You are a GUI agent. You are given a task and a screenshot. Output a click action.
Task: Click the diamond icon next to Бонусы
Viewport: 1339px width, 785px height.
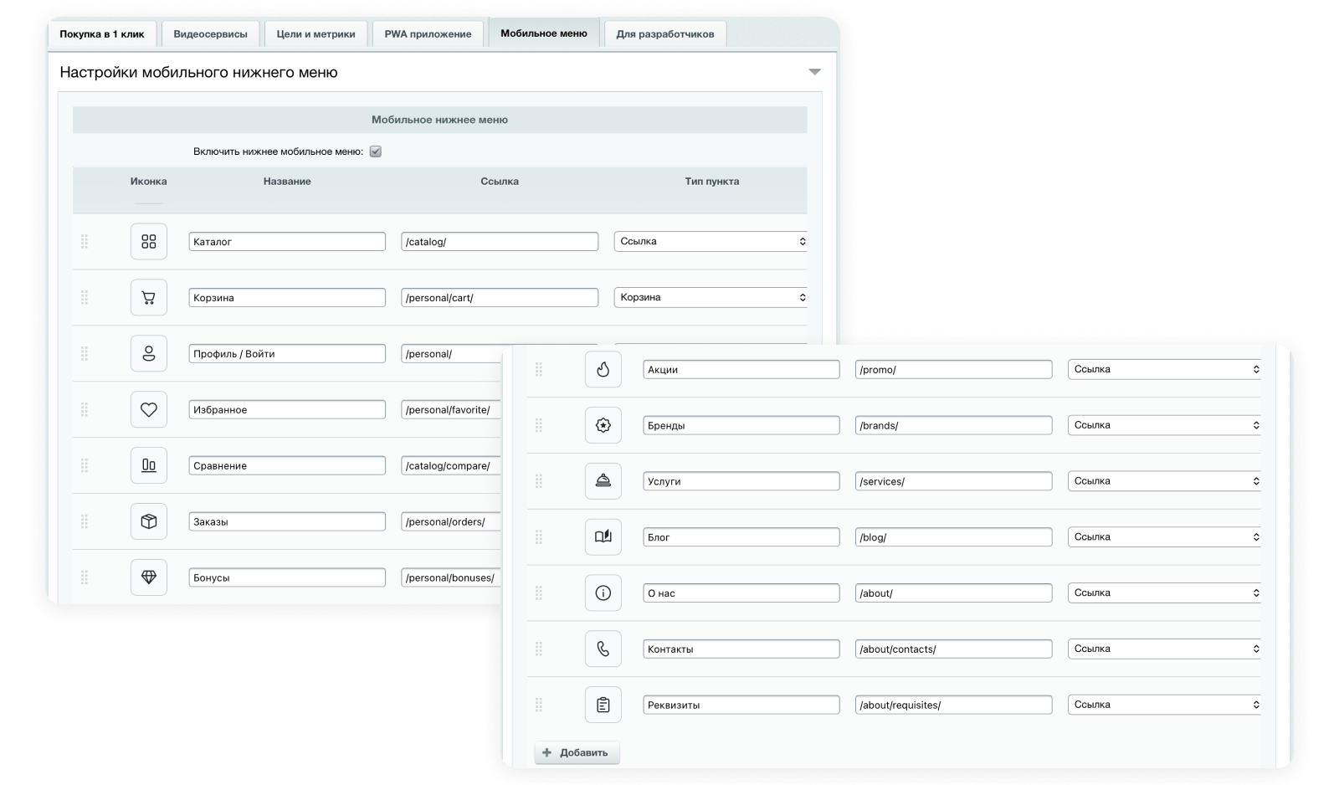tap(149, 577)
